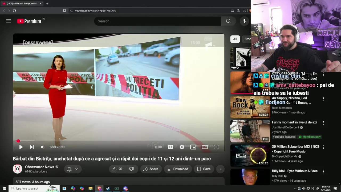Download the video
Viewport: 341px width, 192px height.
pyautogui.click(x=178, y=169)
